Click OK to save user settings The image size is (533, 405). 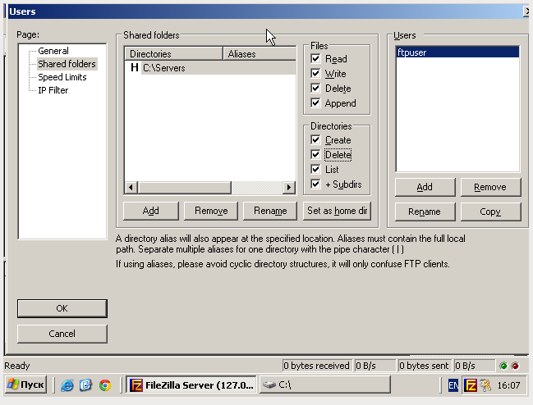pos(62,308)
